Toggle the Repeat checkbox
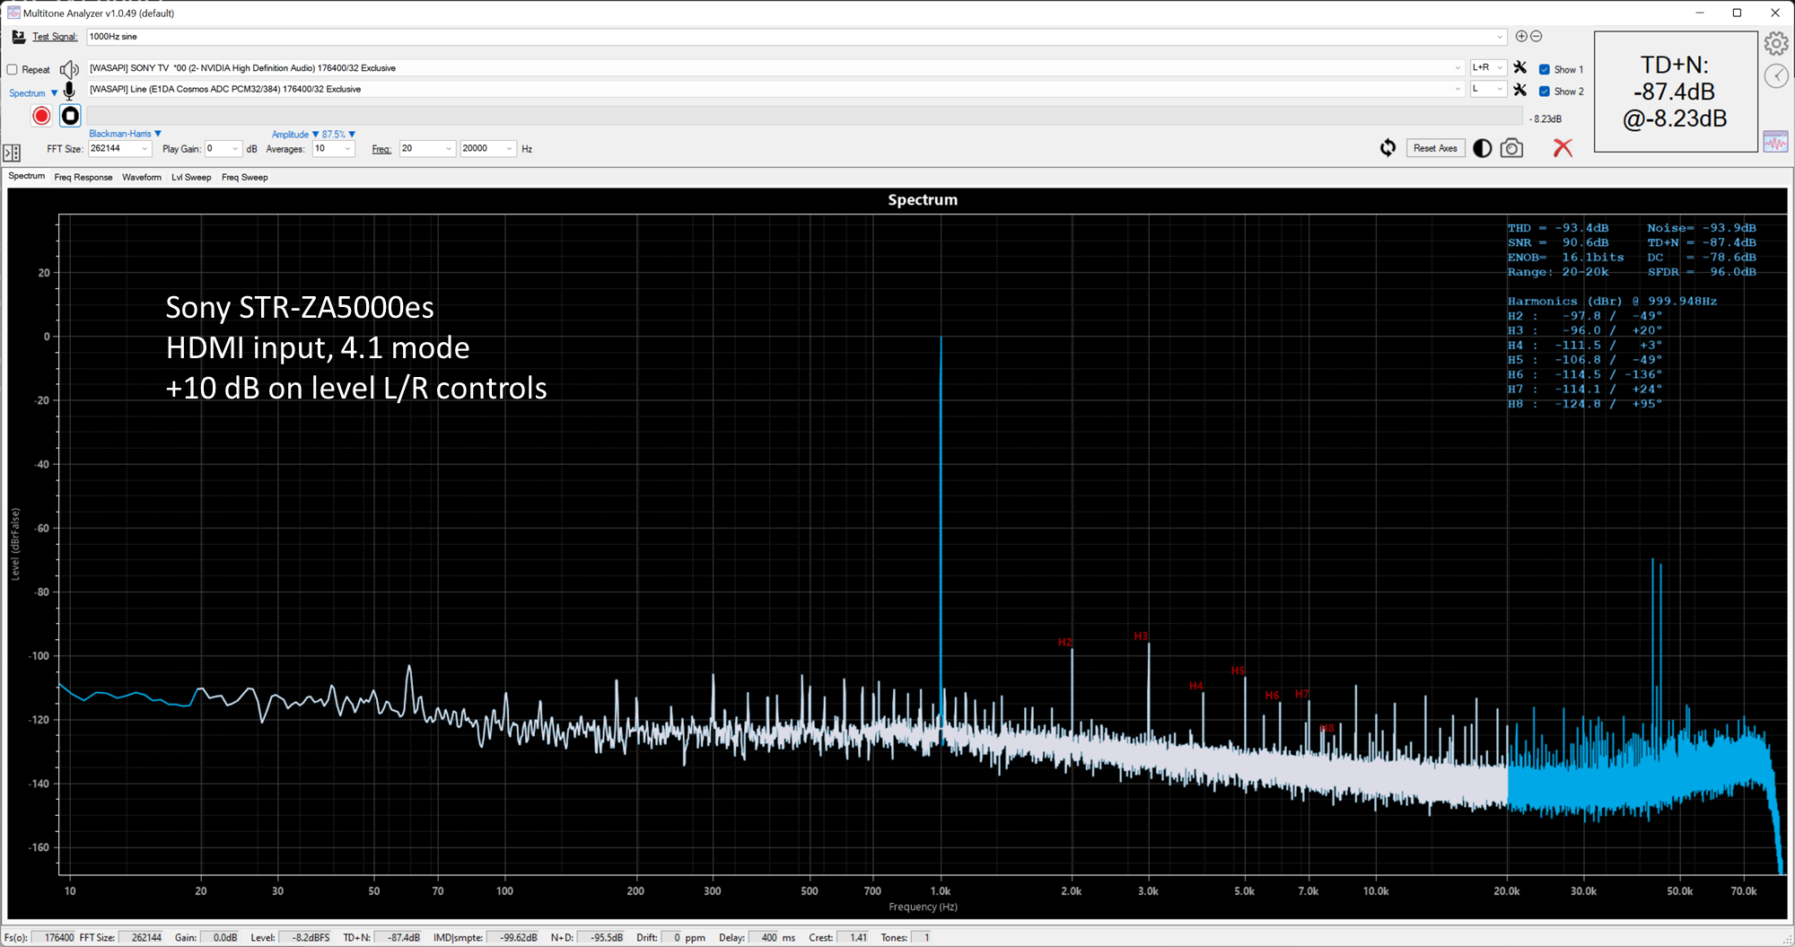This screenshot has width=1795, height=947. pyautogui.click(x=13, y=69)
